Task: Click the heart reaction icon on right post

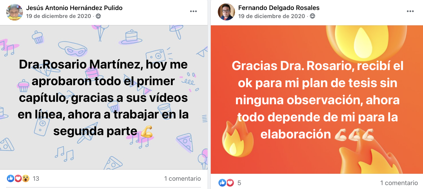Action: coord(230,183)
